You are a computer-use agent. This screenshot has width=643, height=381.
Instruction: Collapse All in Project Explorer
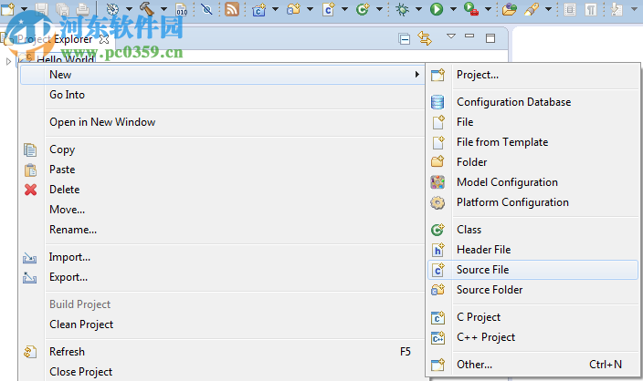pos(404,39)
